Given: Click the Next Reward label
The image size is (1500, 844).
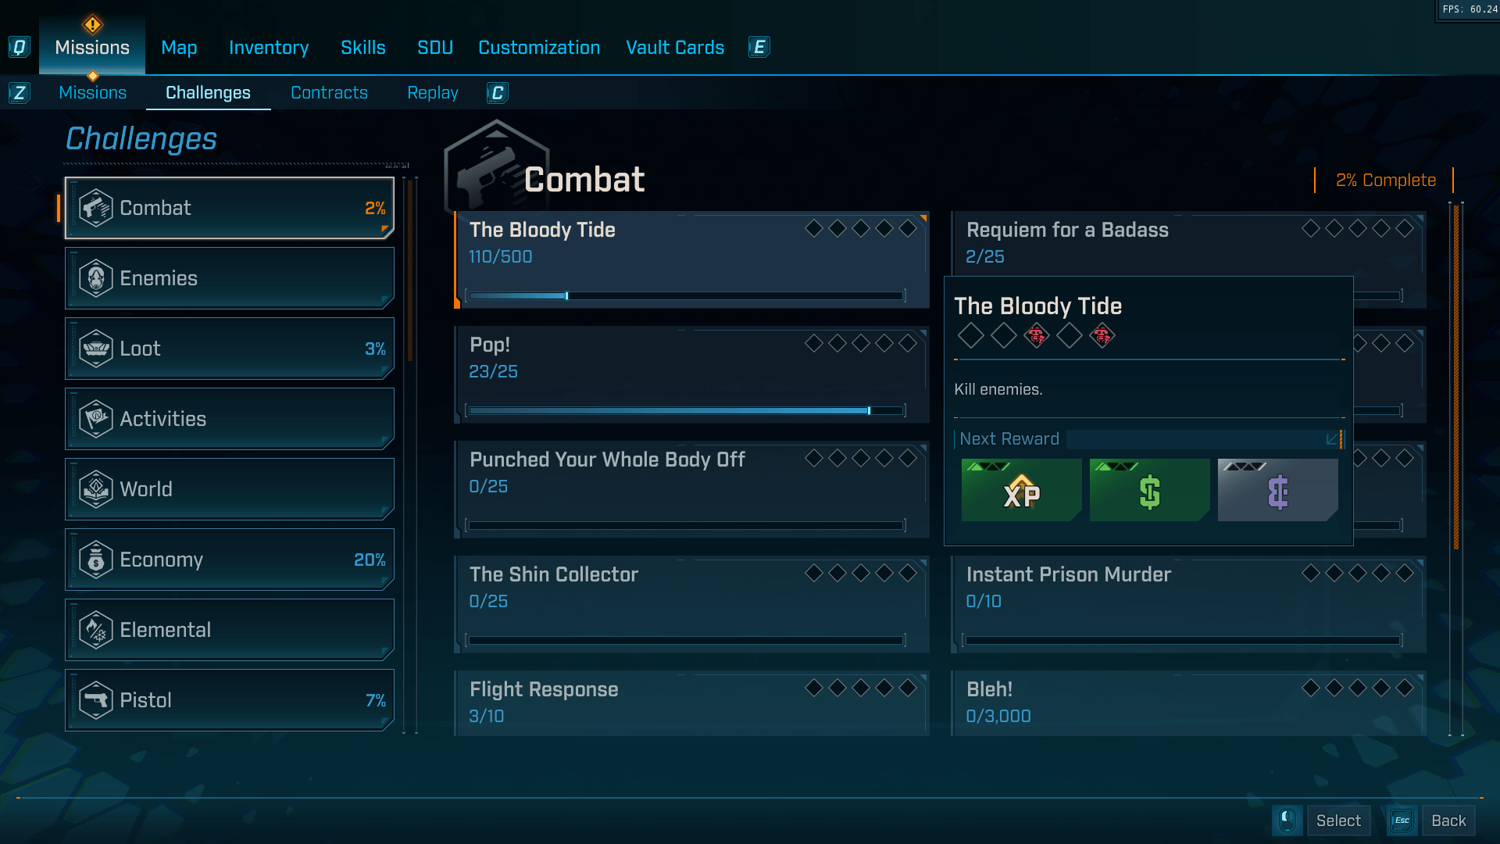Looking at the screenshot, I should click(1009, 439).
